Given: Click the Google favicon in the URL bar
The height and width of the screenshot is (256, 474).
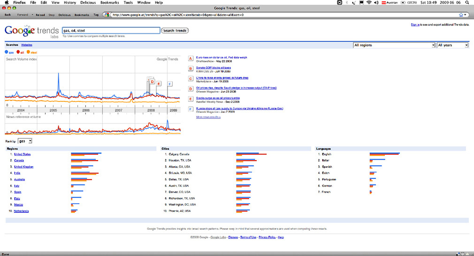Looking at the screenshot, I should pyautogui.click(x=107, y=15).
